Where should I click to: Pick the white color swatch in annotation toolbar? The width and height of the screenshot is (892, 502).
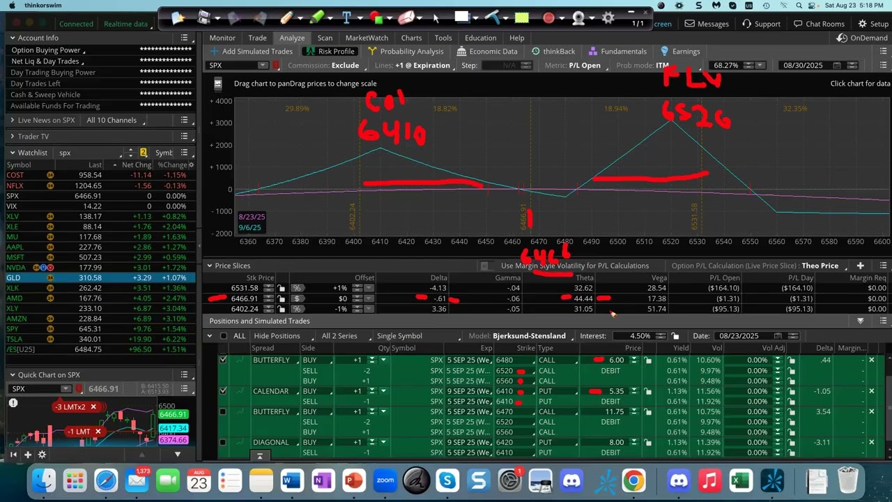click(461, 17)
